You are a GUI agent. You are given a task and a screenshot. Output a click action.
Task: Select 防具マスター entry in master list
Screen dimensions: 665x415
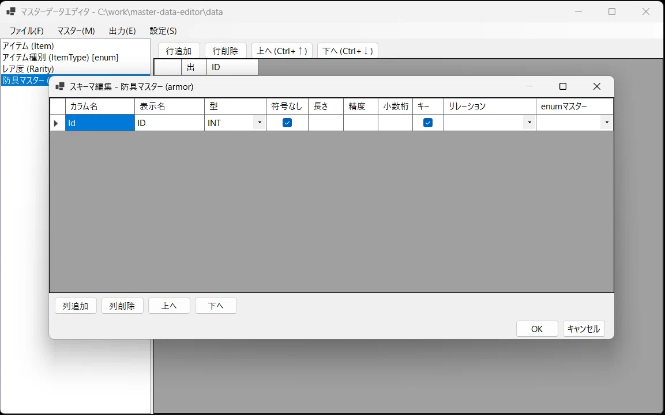(25, 80)
